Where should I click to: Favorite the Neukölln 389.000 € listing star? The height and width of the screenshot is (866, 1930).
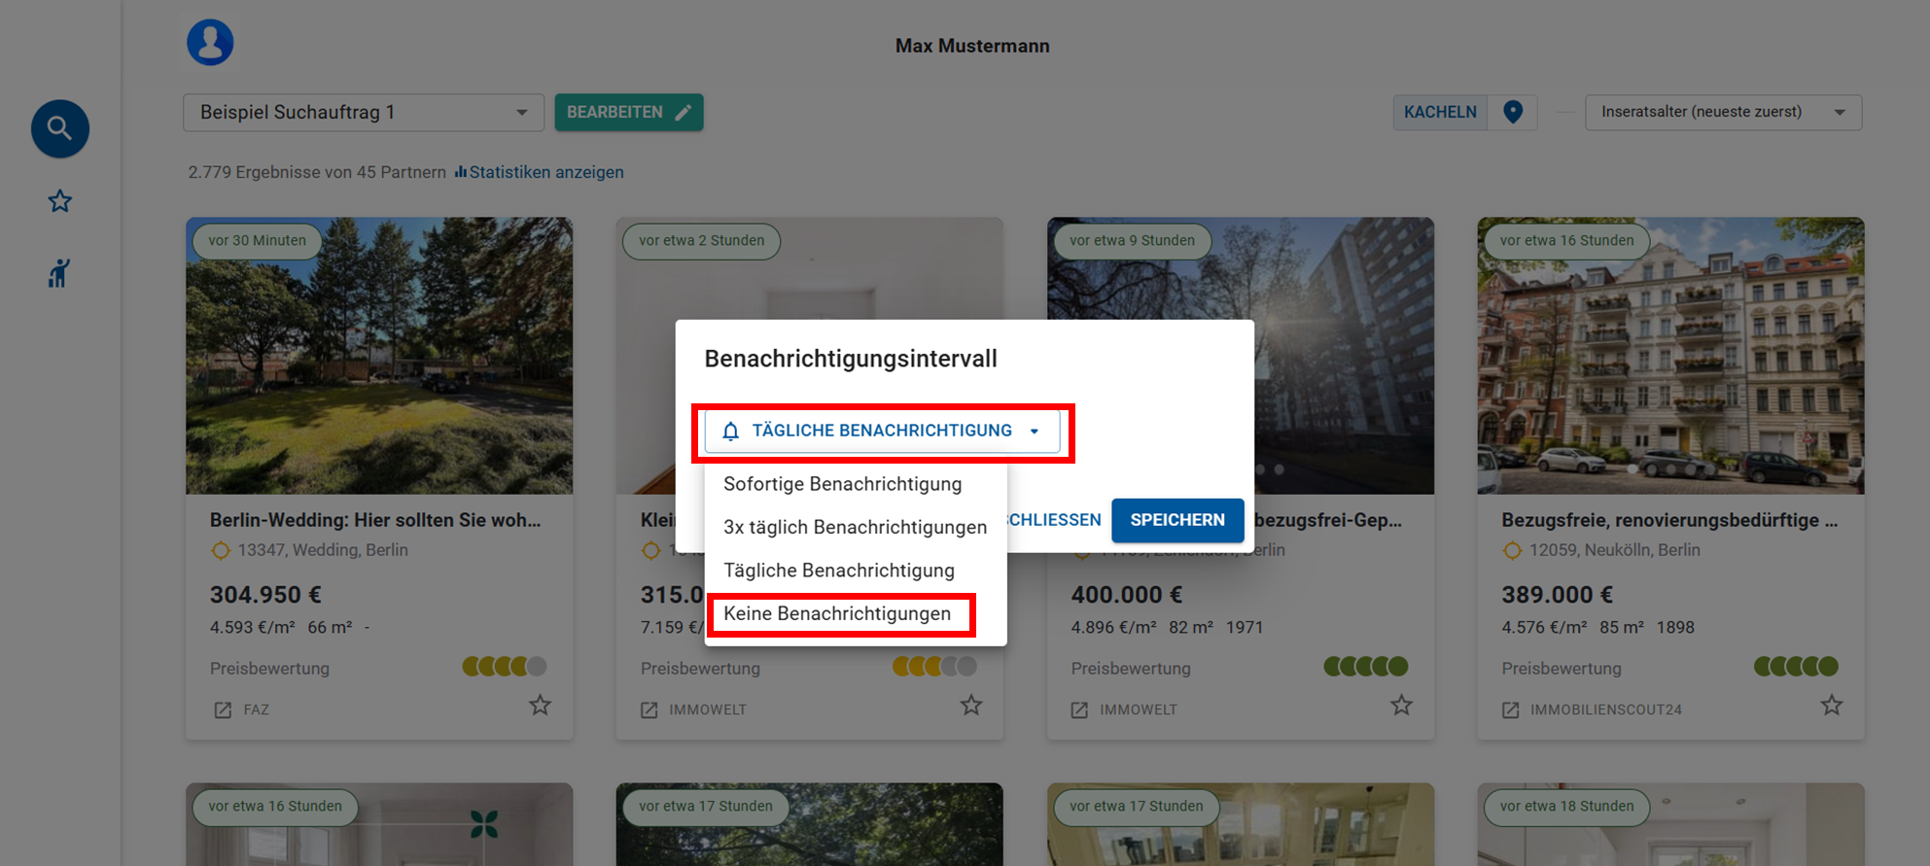pyautogui.click(x=1831, y=706)
